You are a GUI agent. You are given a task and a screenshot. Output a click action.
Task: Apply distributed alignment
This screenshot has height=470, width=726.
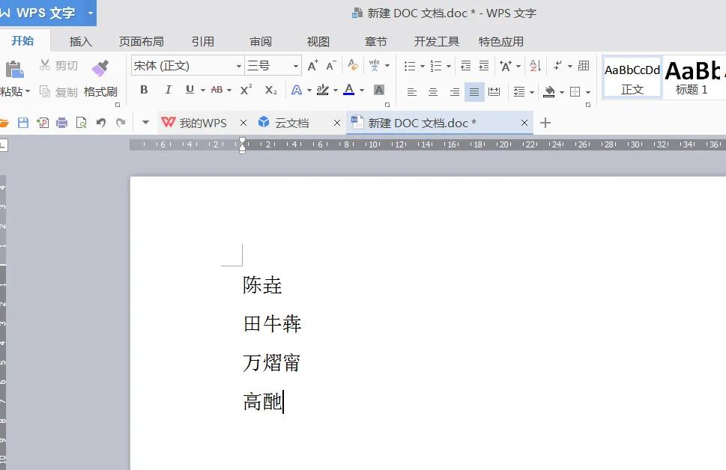494,91
